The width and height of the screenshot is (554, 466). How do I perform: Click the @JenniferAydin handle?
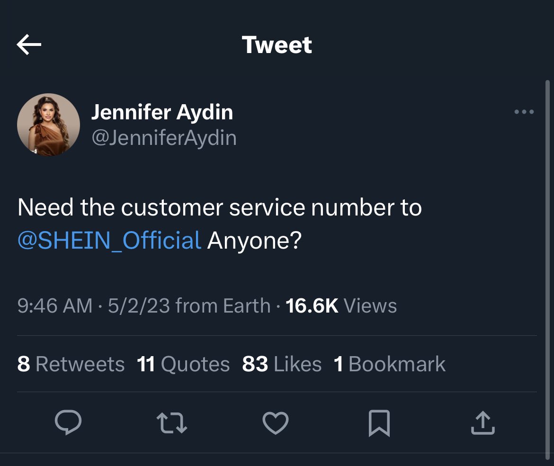click(164, 138)
